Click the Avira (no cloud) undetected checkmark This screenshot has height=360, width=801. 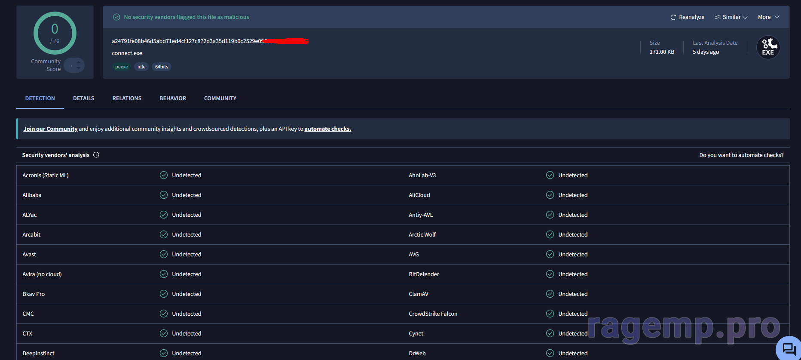[164, 274]
